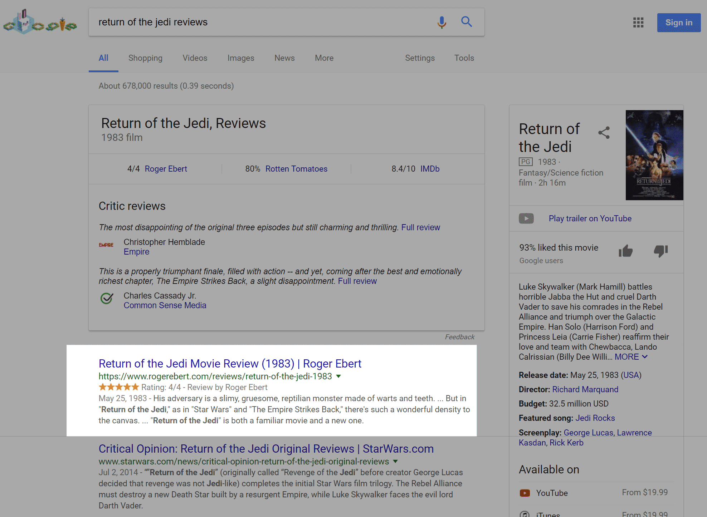The image size is (707, 517).
Task: Open the Google apps grid icon
Action: (638, 23)
